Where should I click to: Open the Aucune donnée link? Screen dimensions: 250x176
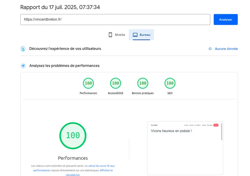tap(226, 49)
